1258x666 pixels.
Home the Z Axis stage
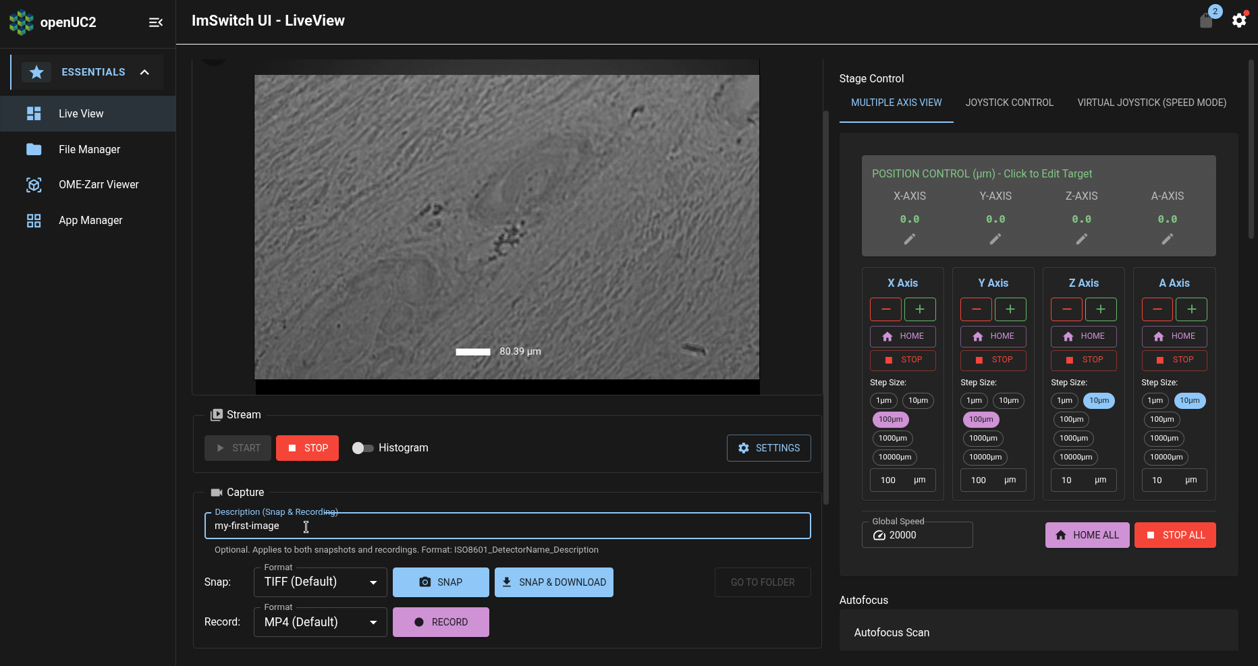1083,336
